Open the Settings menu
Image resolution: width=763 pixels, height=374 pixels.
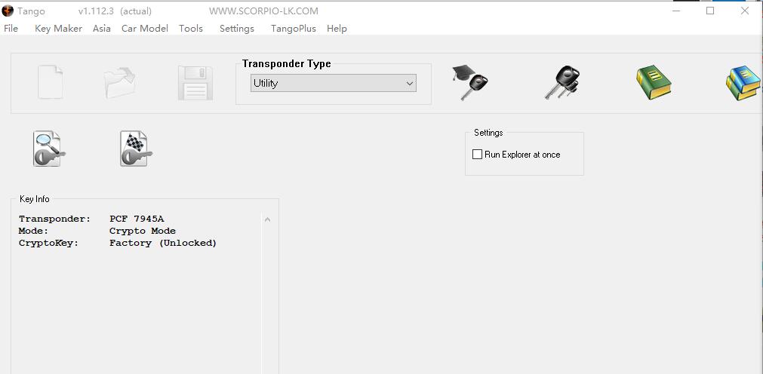click(237, 28)
